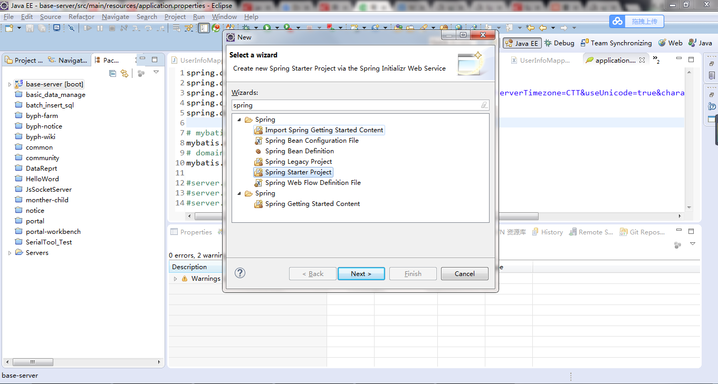Click the Save All toolbar icon
The height and width of the screenshot is (384, 718).
click(42, 27)
